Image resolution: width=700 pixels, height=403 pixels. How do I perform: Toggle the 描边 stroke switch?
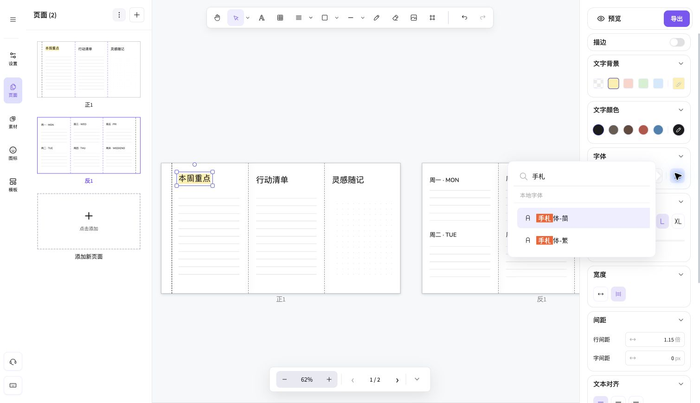coord(677,42)
